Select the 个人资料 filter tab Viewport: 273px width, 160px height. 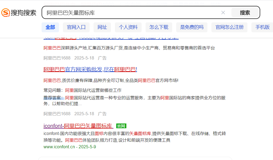[128, 27]
